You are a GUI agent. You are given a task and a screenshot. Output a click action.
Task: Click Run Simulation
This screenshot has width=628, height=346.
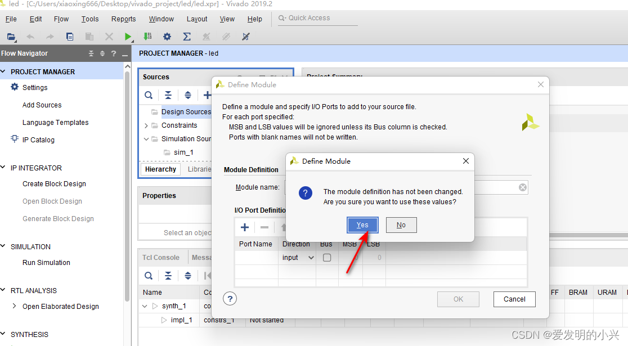(47, 263)
